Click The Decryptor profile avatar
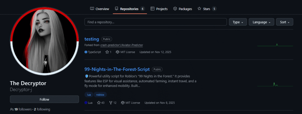The image size is (302, 114). coord(44,41)
